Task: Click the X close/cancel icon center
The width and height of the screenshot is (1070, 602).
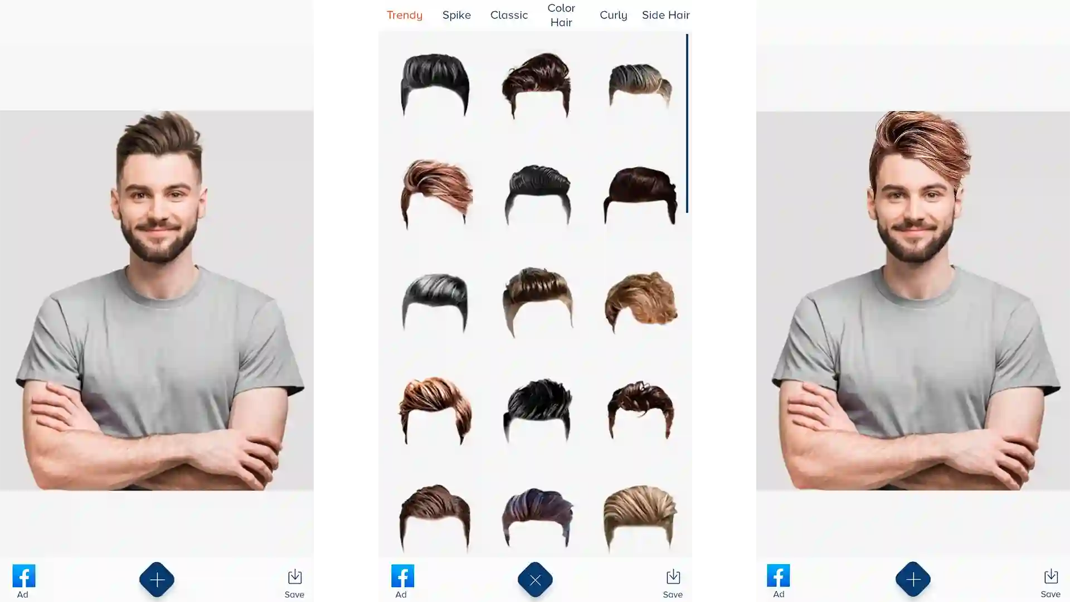Action: coord(534,579)
